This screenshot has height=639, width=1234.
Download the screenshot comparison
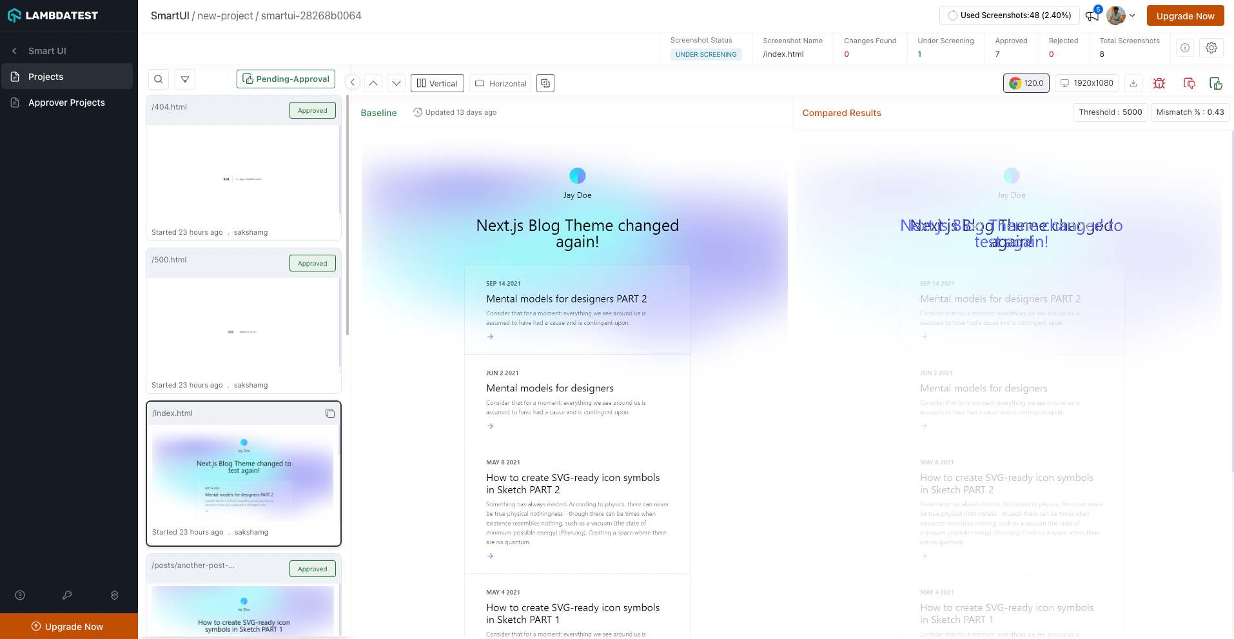click(1133, 83)
